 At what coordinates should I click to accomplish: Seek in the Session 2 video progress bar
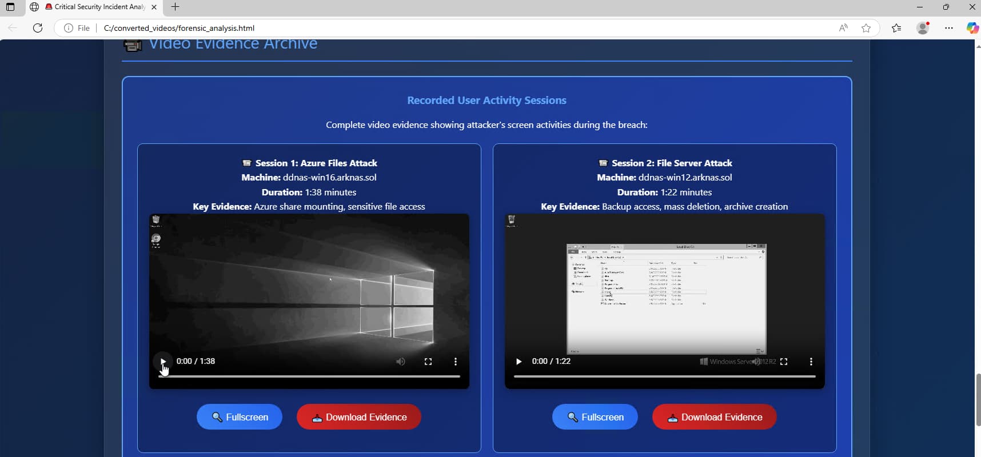pyautogui.click(x=665, y=376)
